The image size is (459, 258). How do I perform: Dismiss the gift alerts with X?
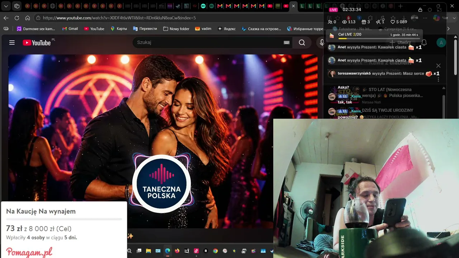438,66
